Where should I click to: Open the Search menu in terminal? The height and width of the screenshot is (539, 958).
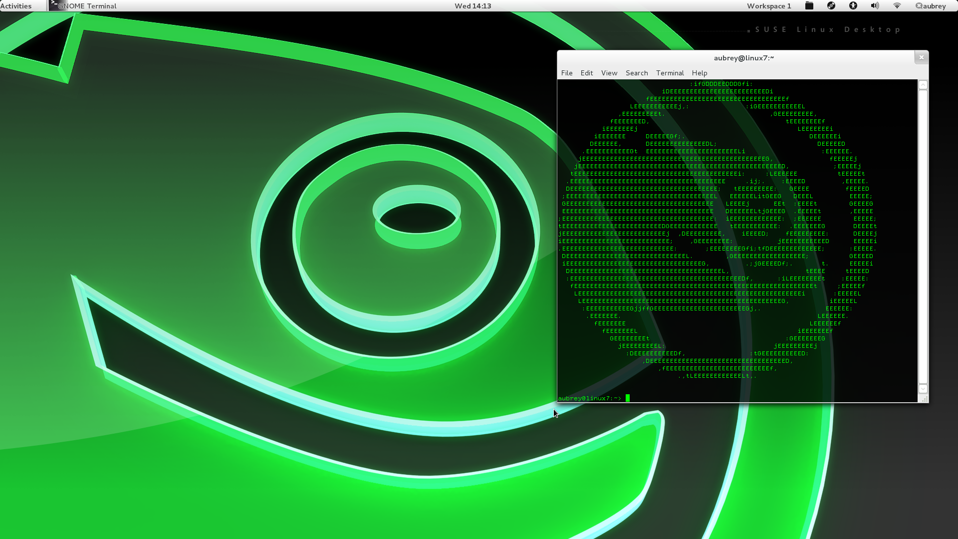click(x=637, y=73)
